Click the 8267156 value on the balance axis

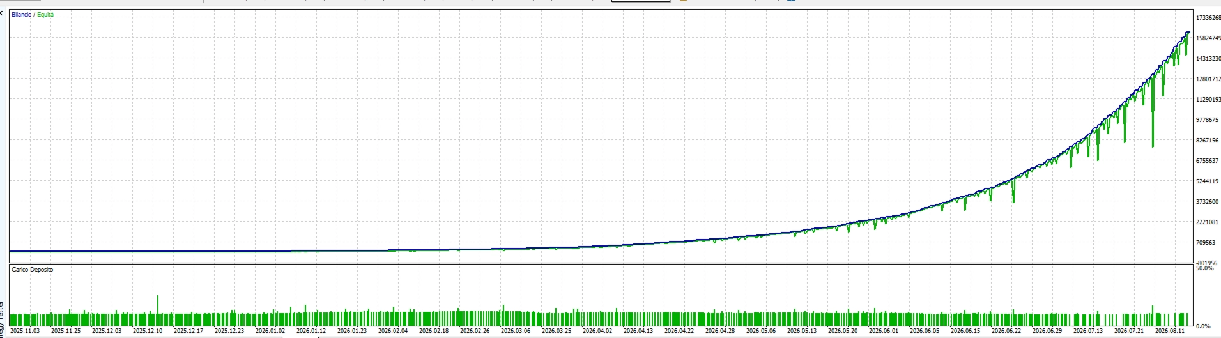pyautogui.click(x=1207, y=141)
